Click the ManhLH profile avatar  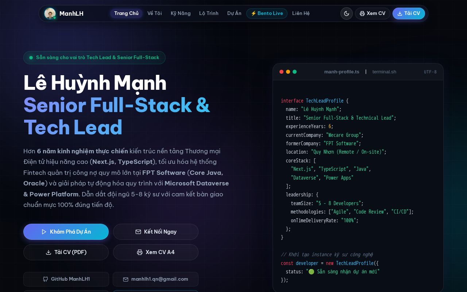pyautogui.click(x=50, y=14)
